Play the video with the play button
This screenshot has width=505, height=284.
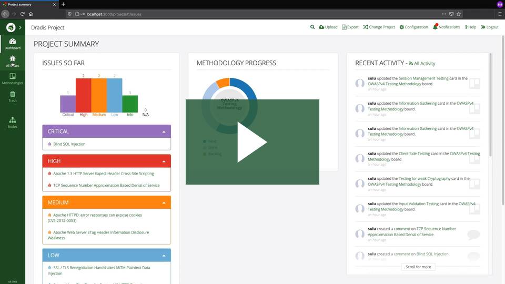point(252,142)
